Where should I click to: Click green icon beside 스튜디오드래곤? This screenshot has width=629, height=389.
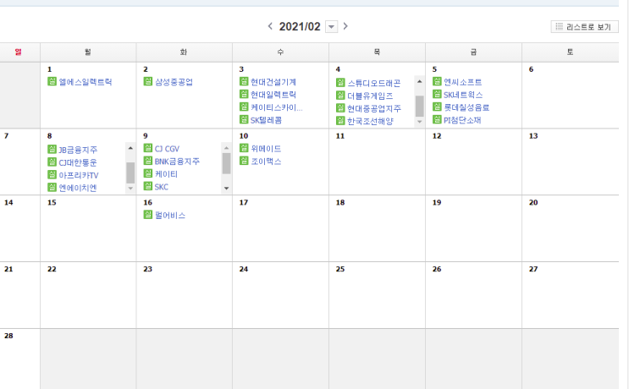(340, 83)
